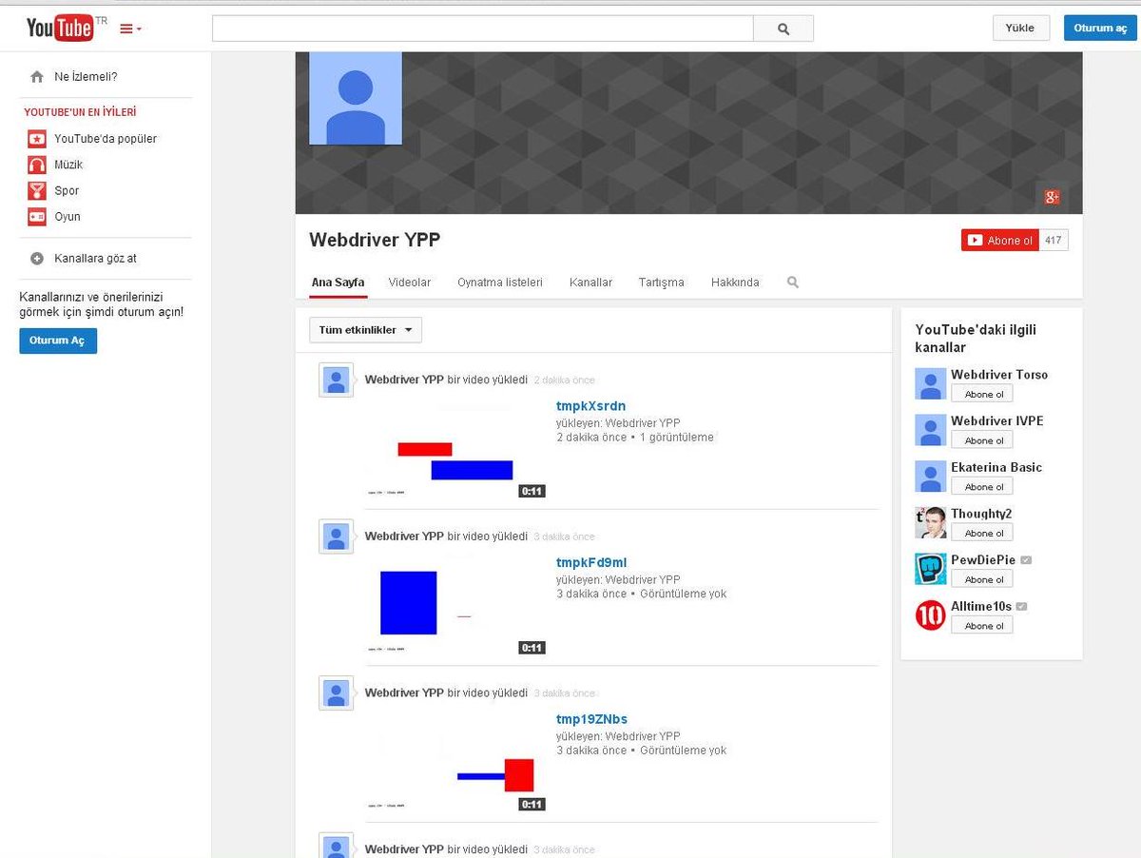The width and height of the screenshot is (1141, 858).
Task: Switch to the Hakkında tab
Action: coord(735,283)
